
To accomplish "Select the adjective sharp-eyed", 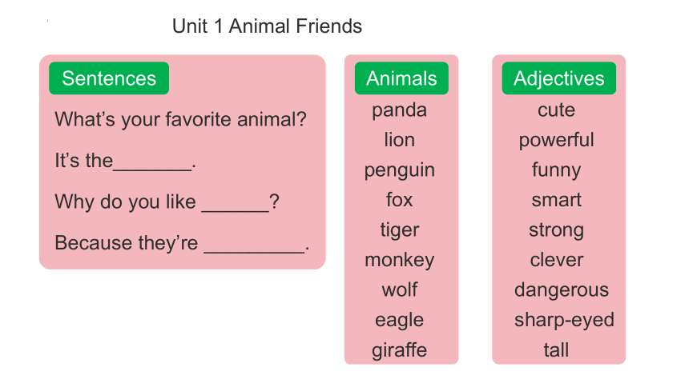I will coord(564,321).
